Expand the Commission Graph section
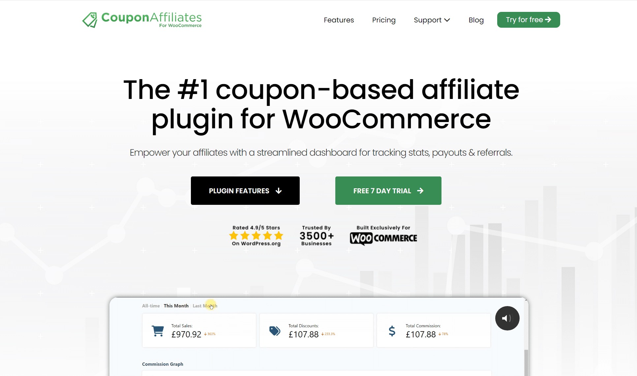 pos(162,364)
